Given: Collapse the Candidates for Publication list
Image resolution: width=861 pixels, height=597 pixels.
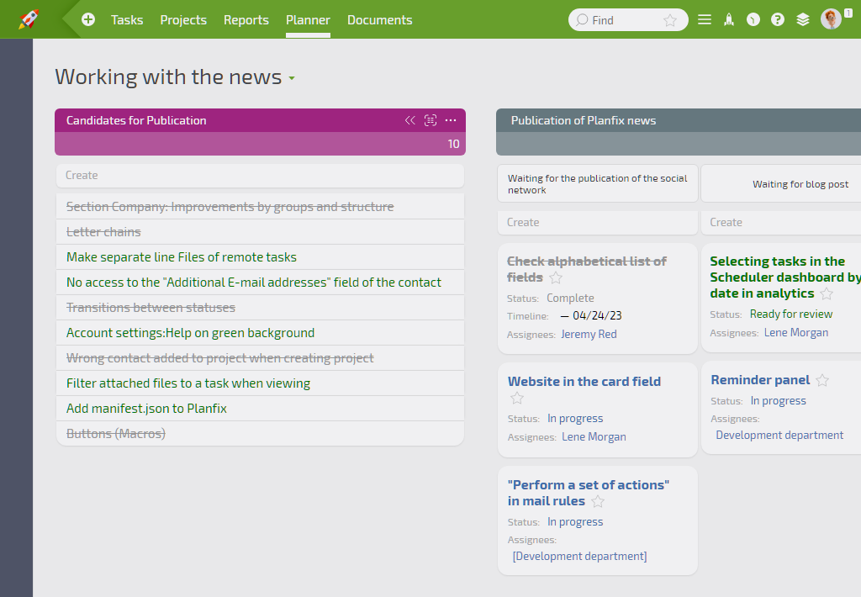Looking at the screenshot, I should tap(410, 120).
